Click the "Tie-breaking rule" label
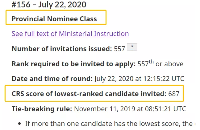The image size is (200, 130). tap(42, 109)
